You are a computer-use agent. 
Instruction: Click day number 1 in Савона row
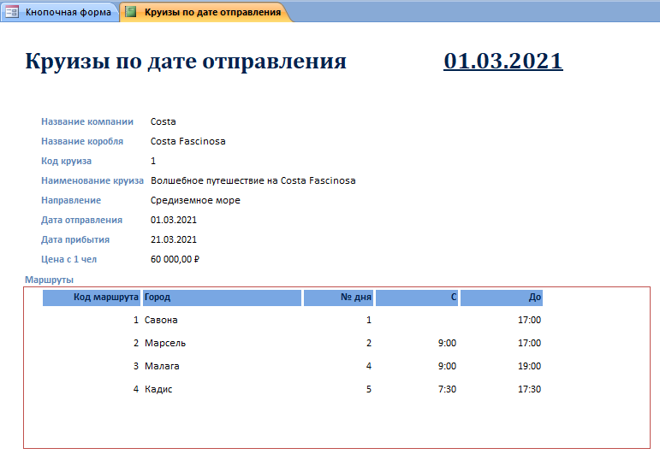point(369,320)
